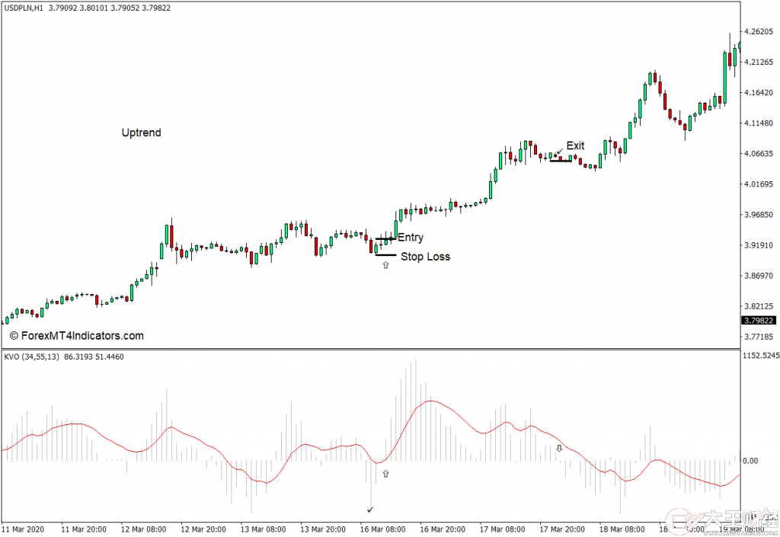Image resolution: width=780 pixels, height=537 pixels.
Task: Click price level 4.01695 on axis
Action: click(x=759, y=184)
